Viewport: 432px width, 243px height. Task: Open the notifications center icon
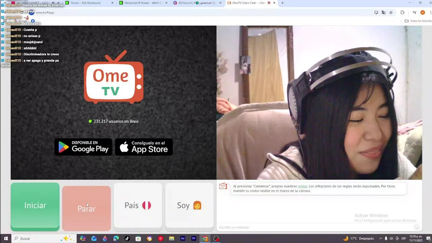click(428, 239)
